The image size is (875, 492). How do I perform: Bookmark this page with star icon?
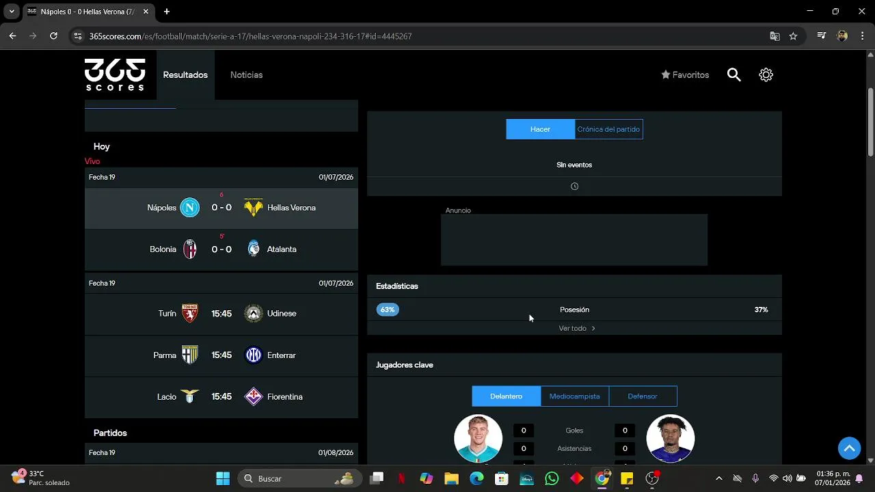coord(793,36)
